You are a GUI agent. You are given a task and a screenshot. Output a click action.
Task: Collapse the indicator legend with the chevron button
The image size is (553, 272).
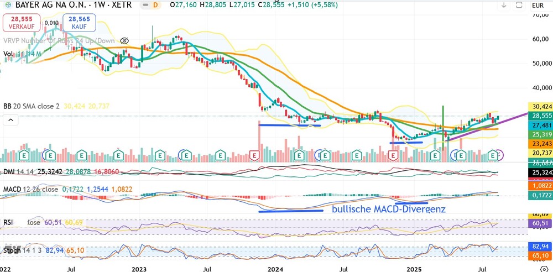(10, 121)
